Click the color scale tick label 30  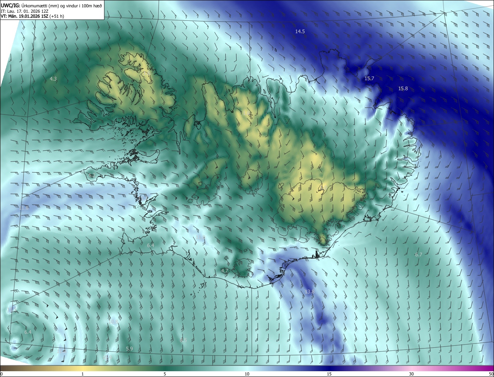tap(411, 374)
